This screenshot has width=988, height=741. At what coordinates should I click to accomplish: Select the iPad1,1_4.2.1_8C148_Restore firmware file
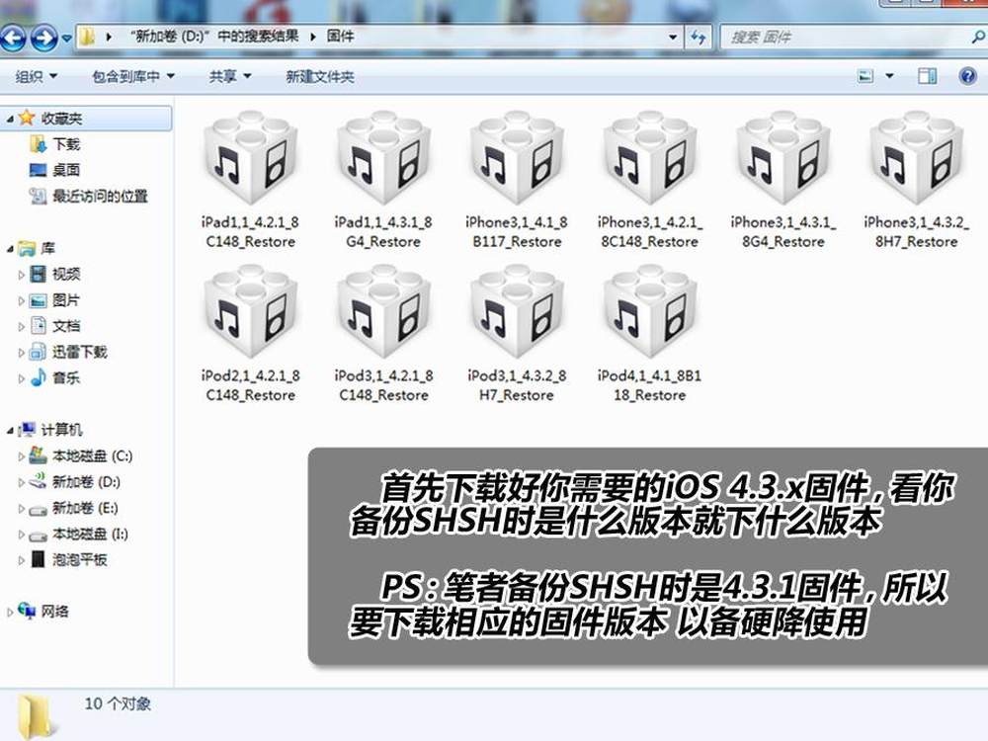pyautogui.click(x=249, y=158)
